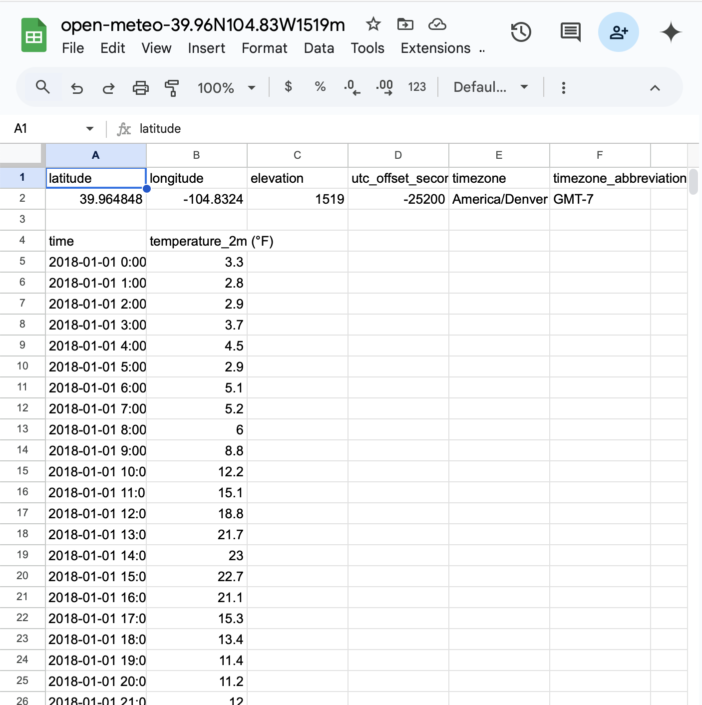This screenshot has width=702, height=705.
Task: Select temperature value 18.8
Action: 197,513
